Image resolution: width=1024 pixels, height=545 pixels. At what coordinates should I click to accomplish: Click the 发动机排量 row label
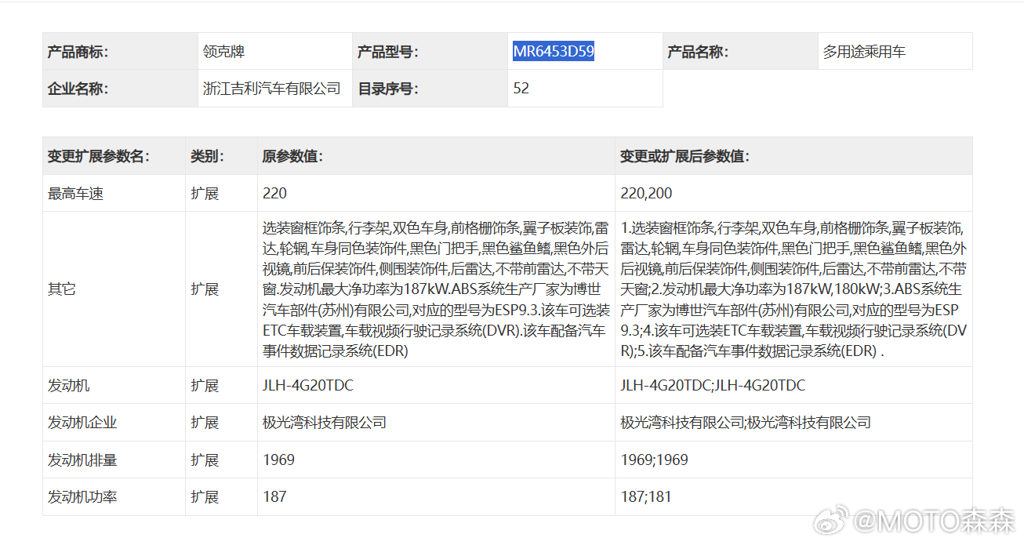pyautogui.click(x=82, y=460)
